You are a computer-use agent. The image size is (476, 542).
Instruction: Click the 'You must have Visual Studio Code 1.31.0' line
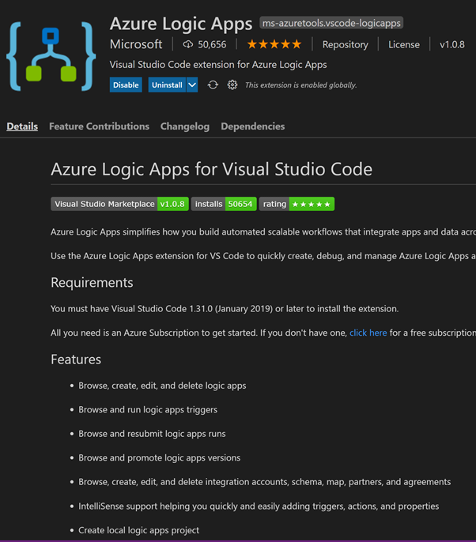click(225, 309)
